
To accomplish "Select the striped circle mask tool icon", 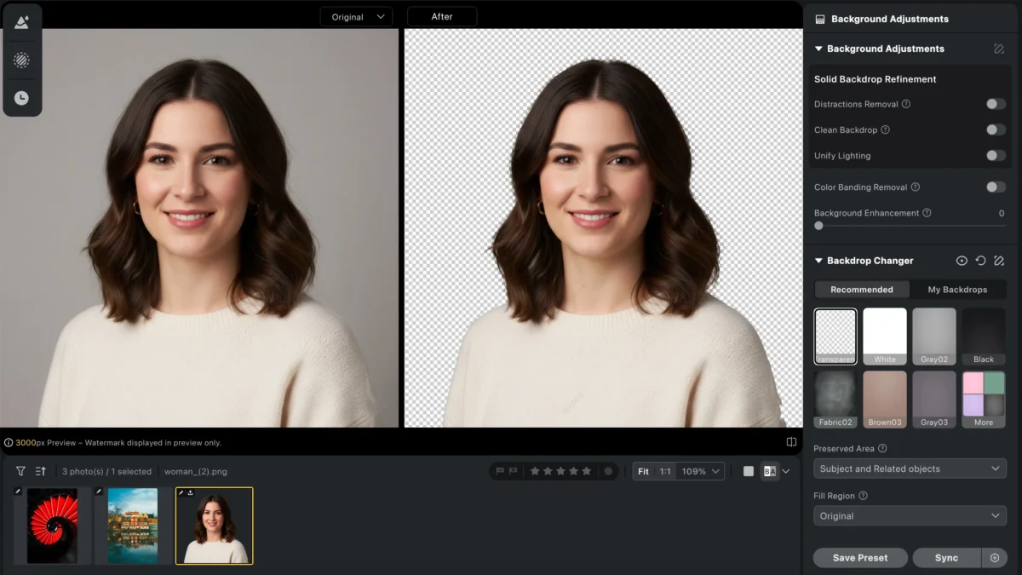I will click(x=21, y=60).
